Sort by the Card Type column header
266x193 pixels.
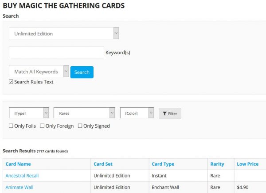[163, 164]
